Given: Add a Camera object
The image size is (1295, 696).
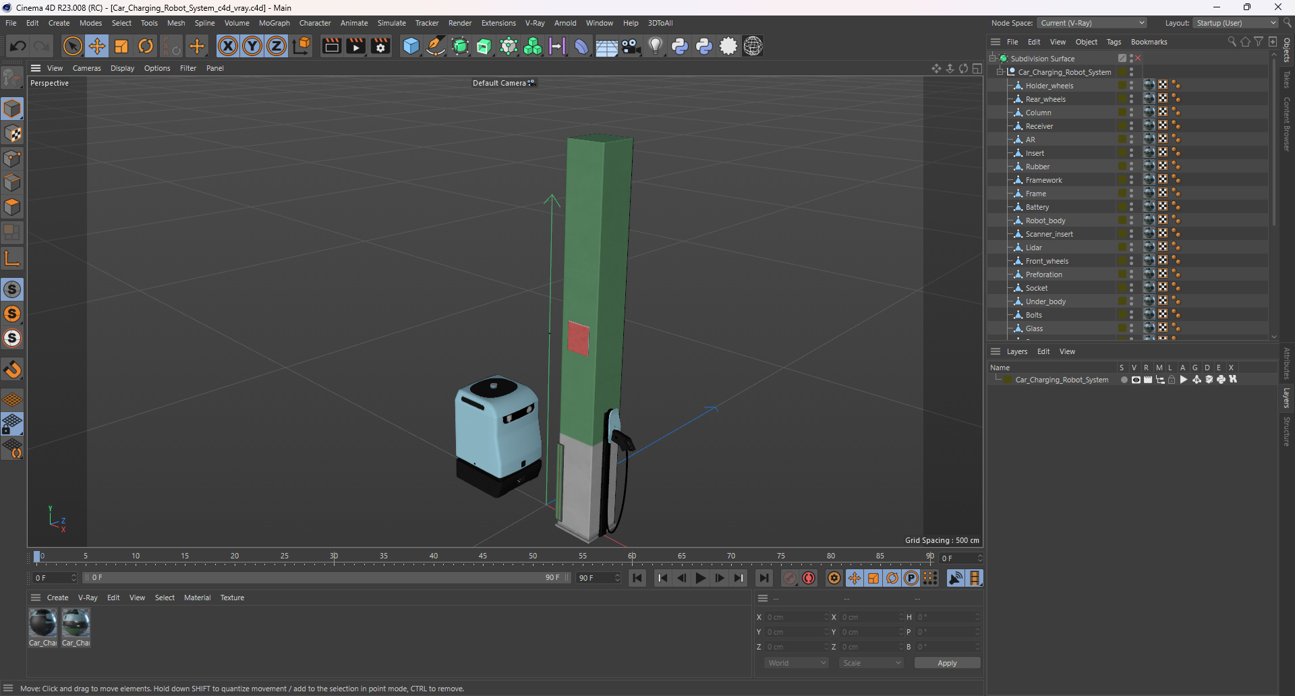Looking at the screenshot, I should (x=631, y=46).
